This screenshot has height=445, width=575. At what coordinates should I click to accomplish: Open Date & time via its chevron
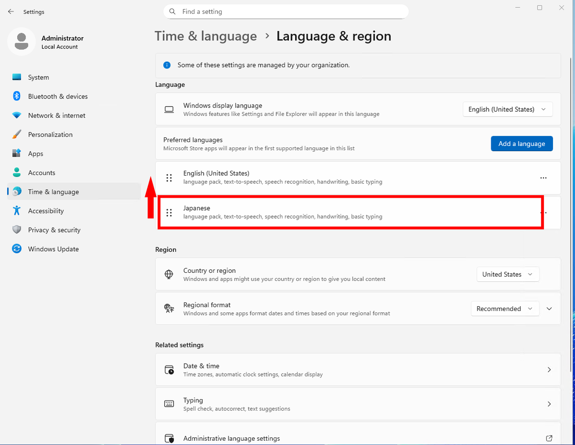[x=549, y=369]
